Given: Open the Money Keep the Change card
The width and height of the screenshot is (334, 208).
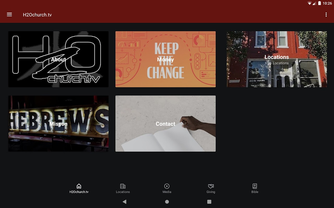Looking at the screenshot, I should (x=165, y=59).
